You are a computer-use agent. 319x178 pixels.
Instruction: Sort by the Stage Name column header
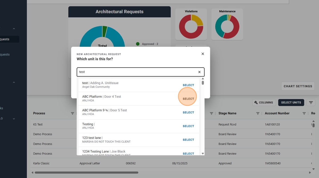pos(227,113)
